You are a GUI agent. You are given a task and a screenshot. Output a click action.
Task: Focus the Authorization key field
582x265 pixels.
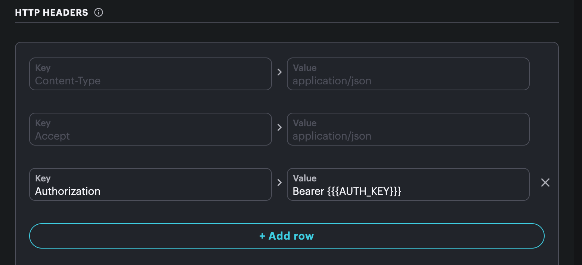point(151,184)
